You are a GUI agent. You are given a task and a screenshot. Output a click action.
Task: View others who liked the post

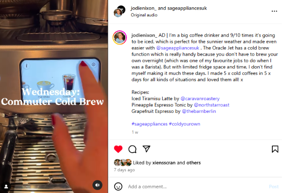point(193,163)
